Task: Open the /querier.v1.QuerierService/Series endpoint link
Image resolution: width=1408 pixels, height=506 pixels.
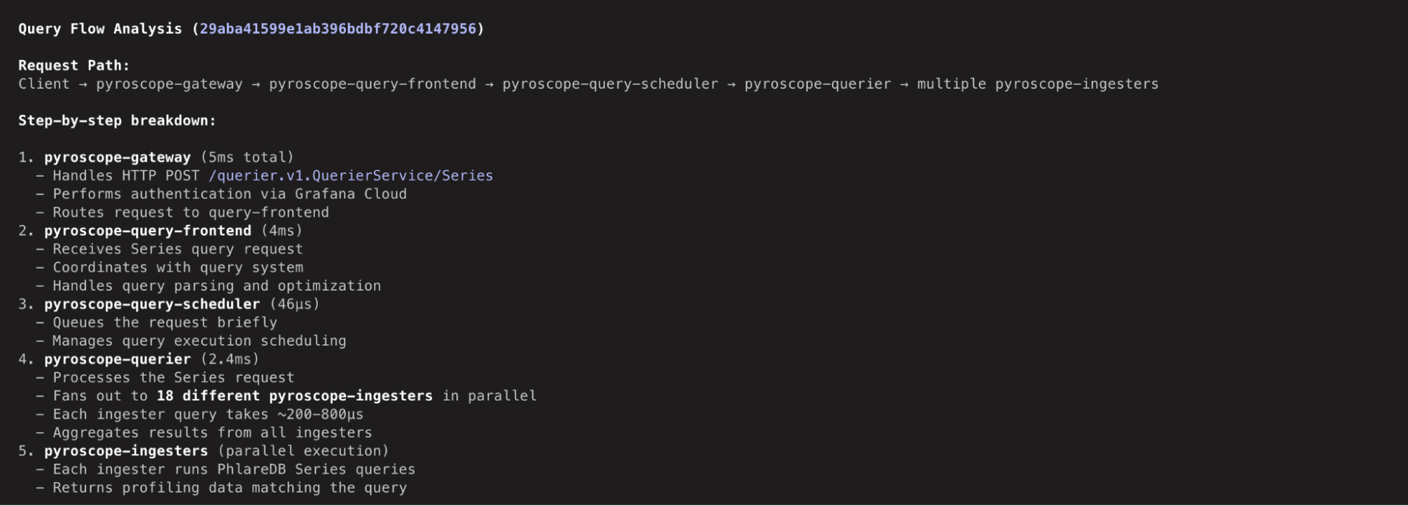Action: pos(351,176)
